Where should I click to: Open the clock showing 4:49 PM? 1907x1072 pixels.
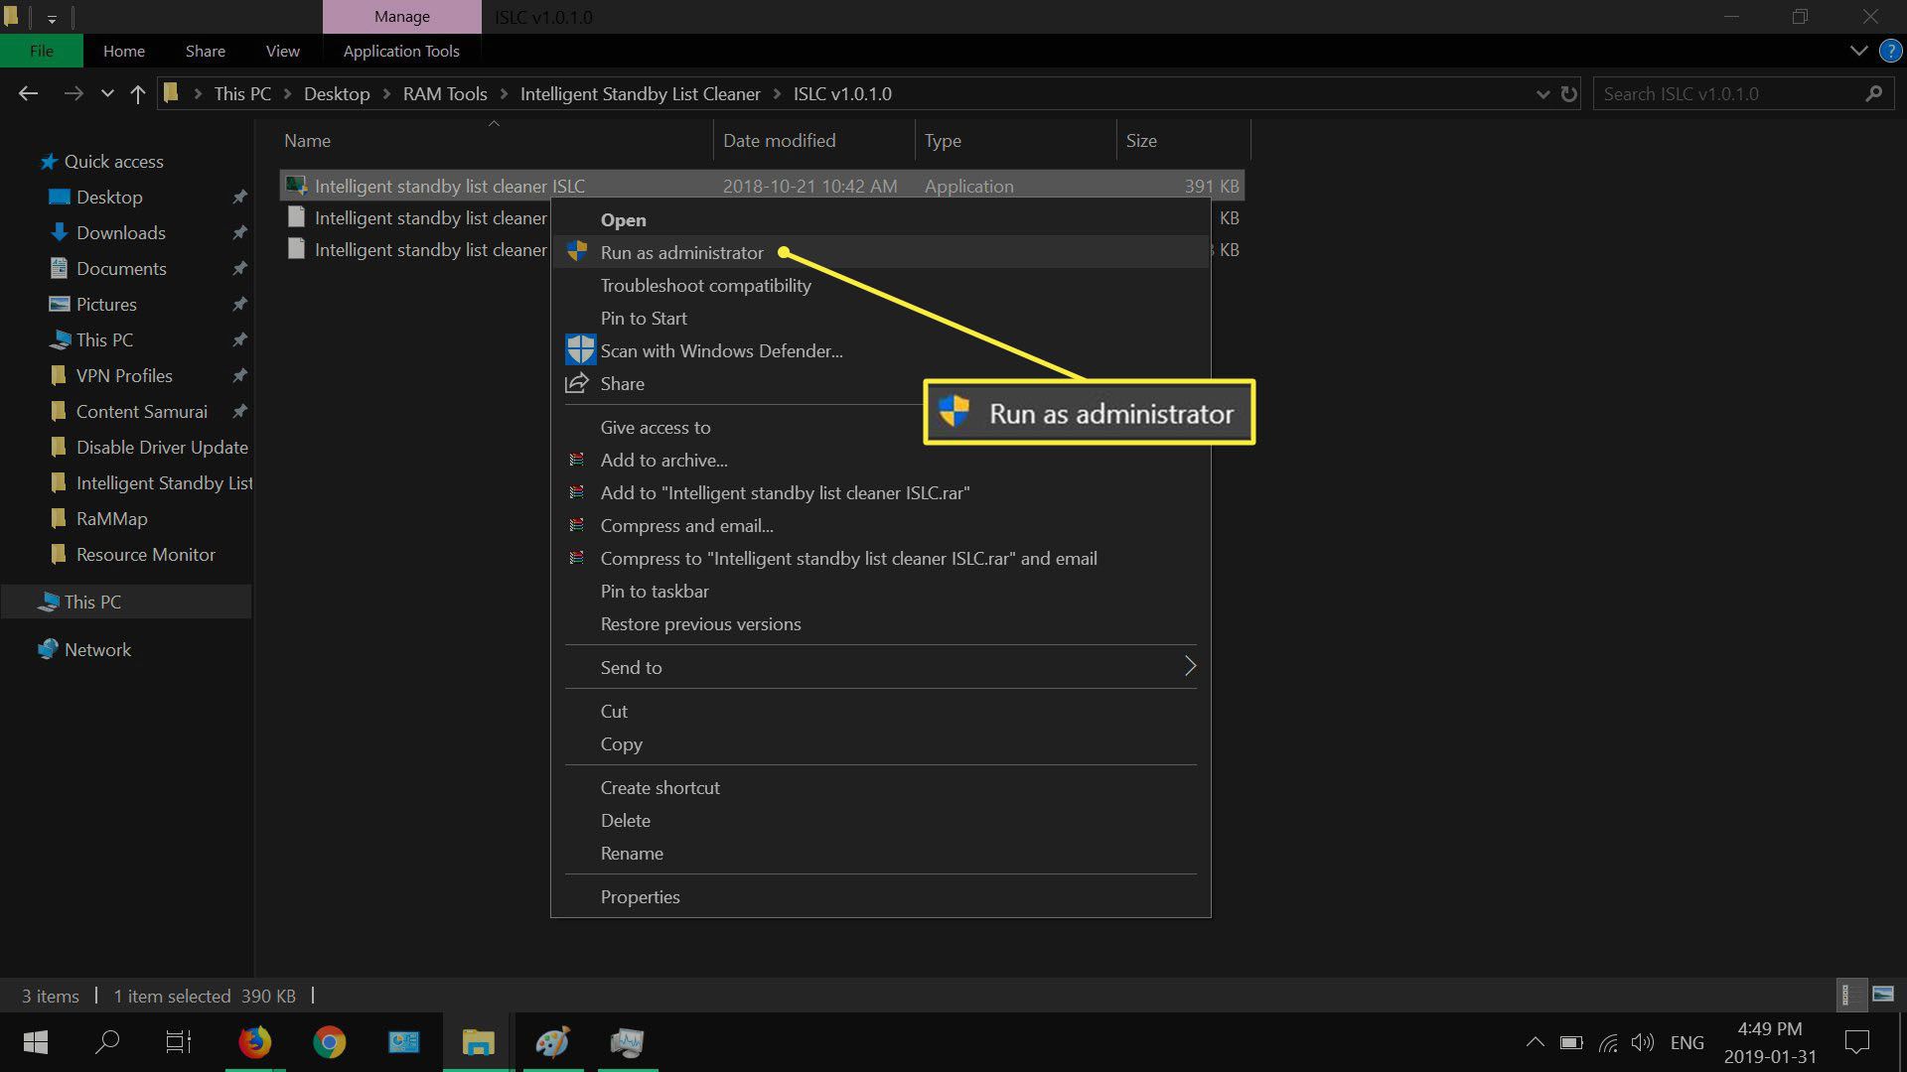(x=1770, y=1042)
